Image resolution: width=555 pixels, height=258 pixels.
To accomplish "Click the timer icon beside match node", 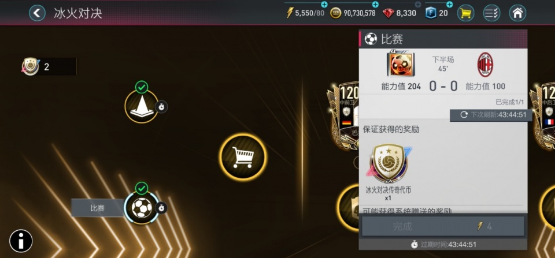I will (161, 208).
